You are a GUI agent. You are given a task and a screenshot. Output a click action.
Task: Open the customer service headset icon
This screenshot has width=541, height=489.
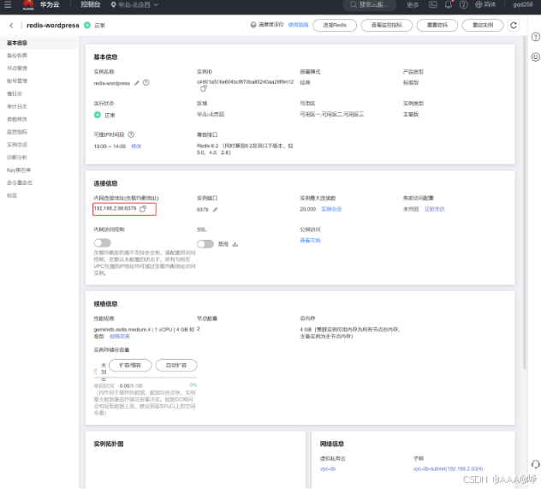pos(535,464)
